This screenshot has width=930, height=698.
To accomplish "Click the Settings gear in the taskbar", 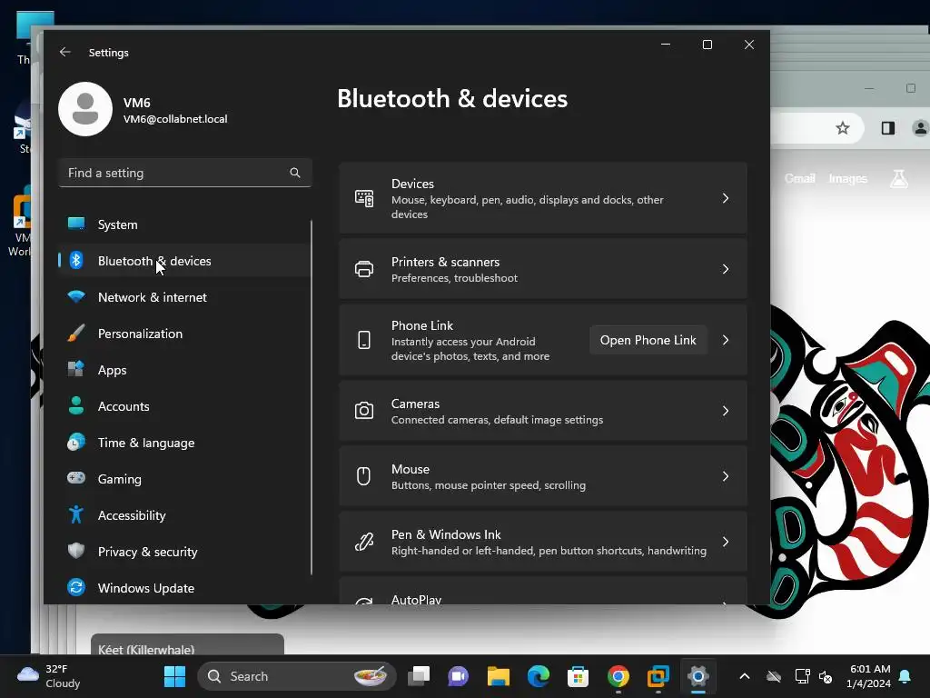I will [x=698, y=676].
